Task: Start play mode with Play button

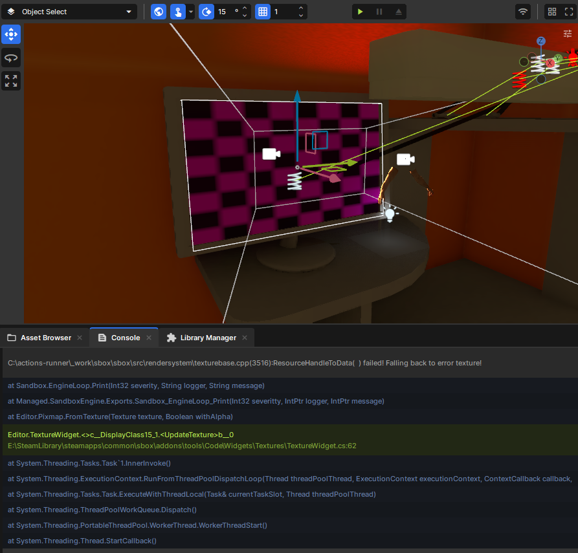Action: (x=360, y=12)
